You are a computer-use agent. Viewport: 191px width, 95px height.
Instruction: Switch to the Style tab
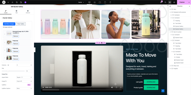(17, 12)
